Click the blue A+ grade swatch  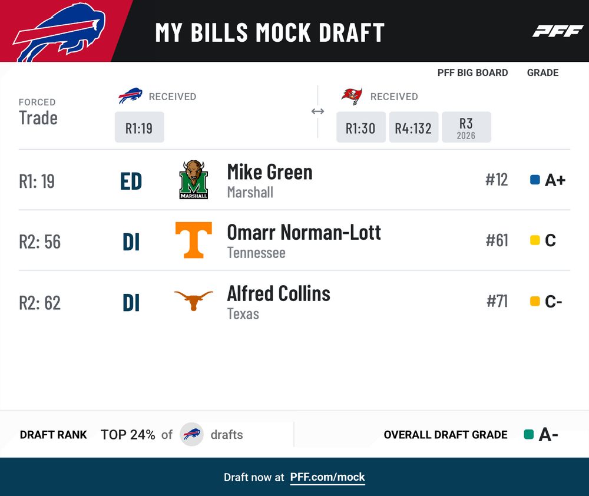[x=535, y=180]
